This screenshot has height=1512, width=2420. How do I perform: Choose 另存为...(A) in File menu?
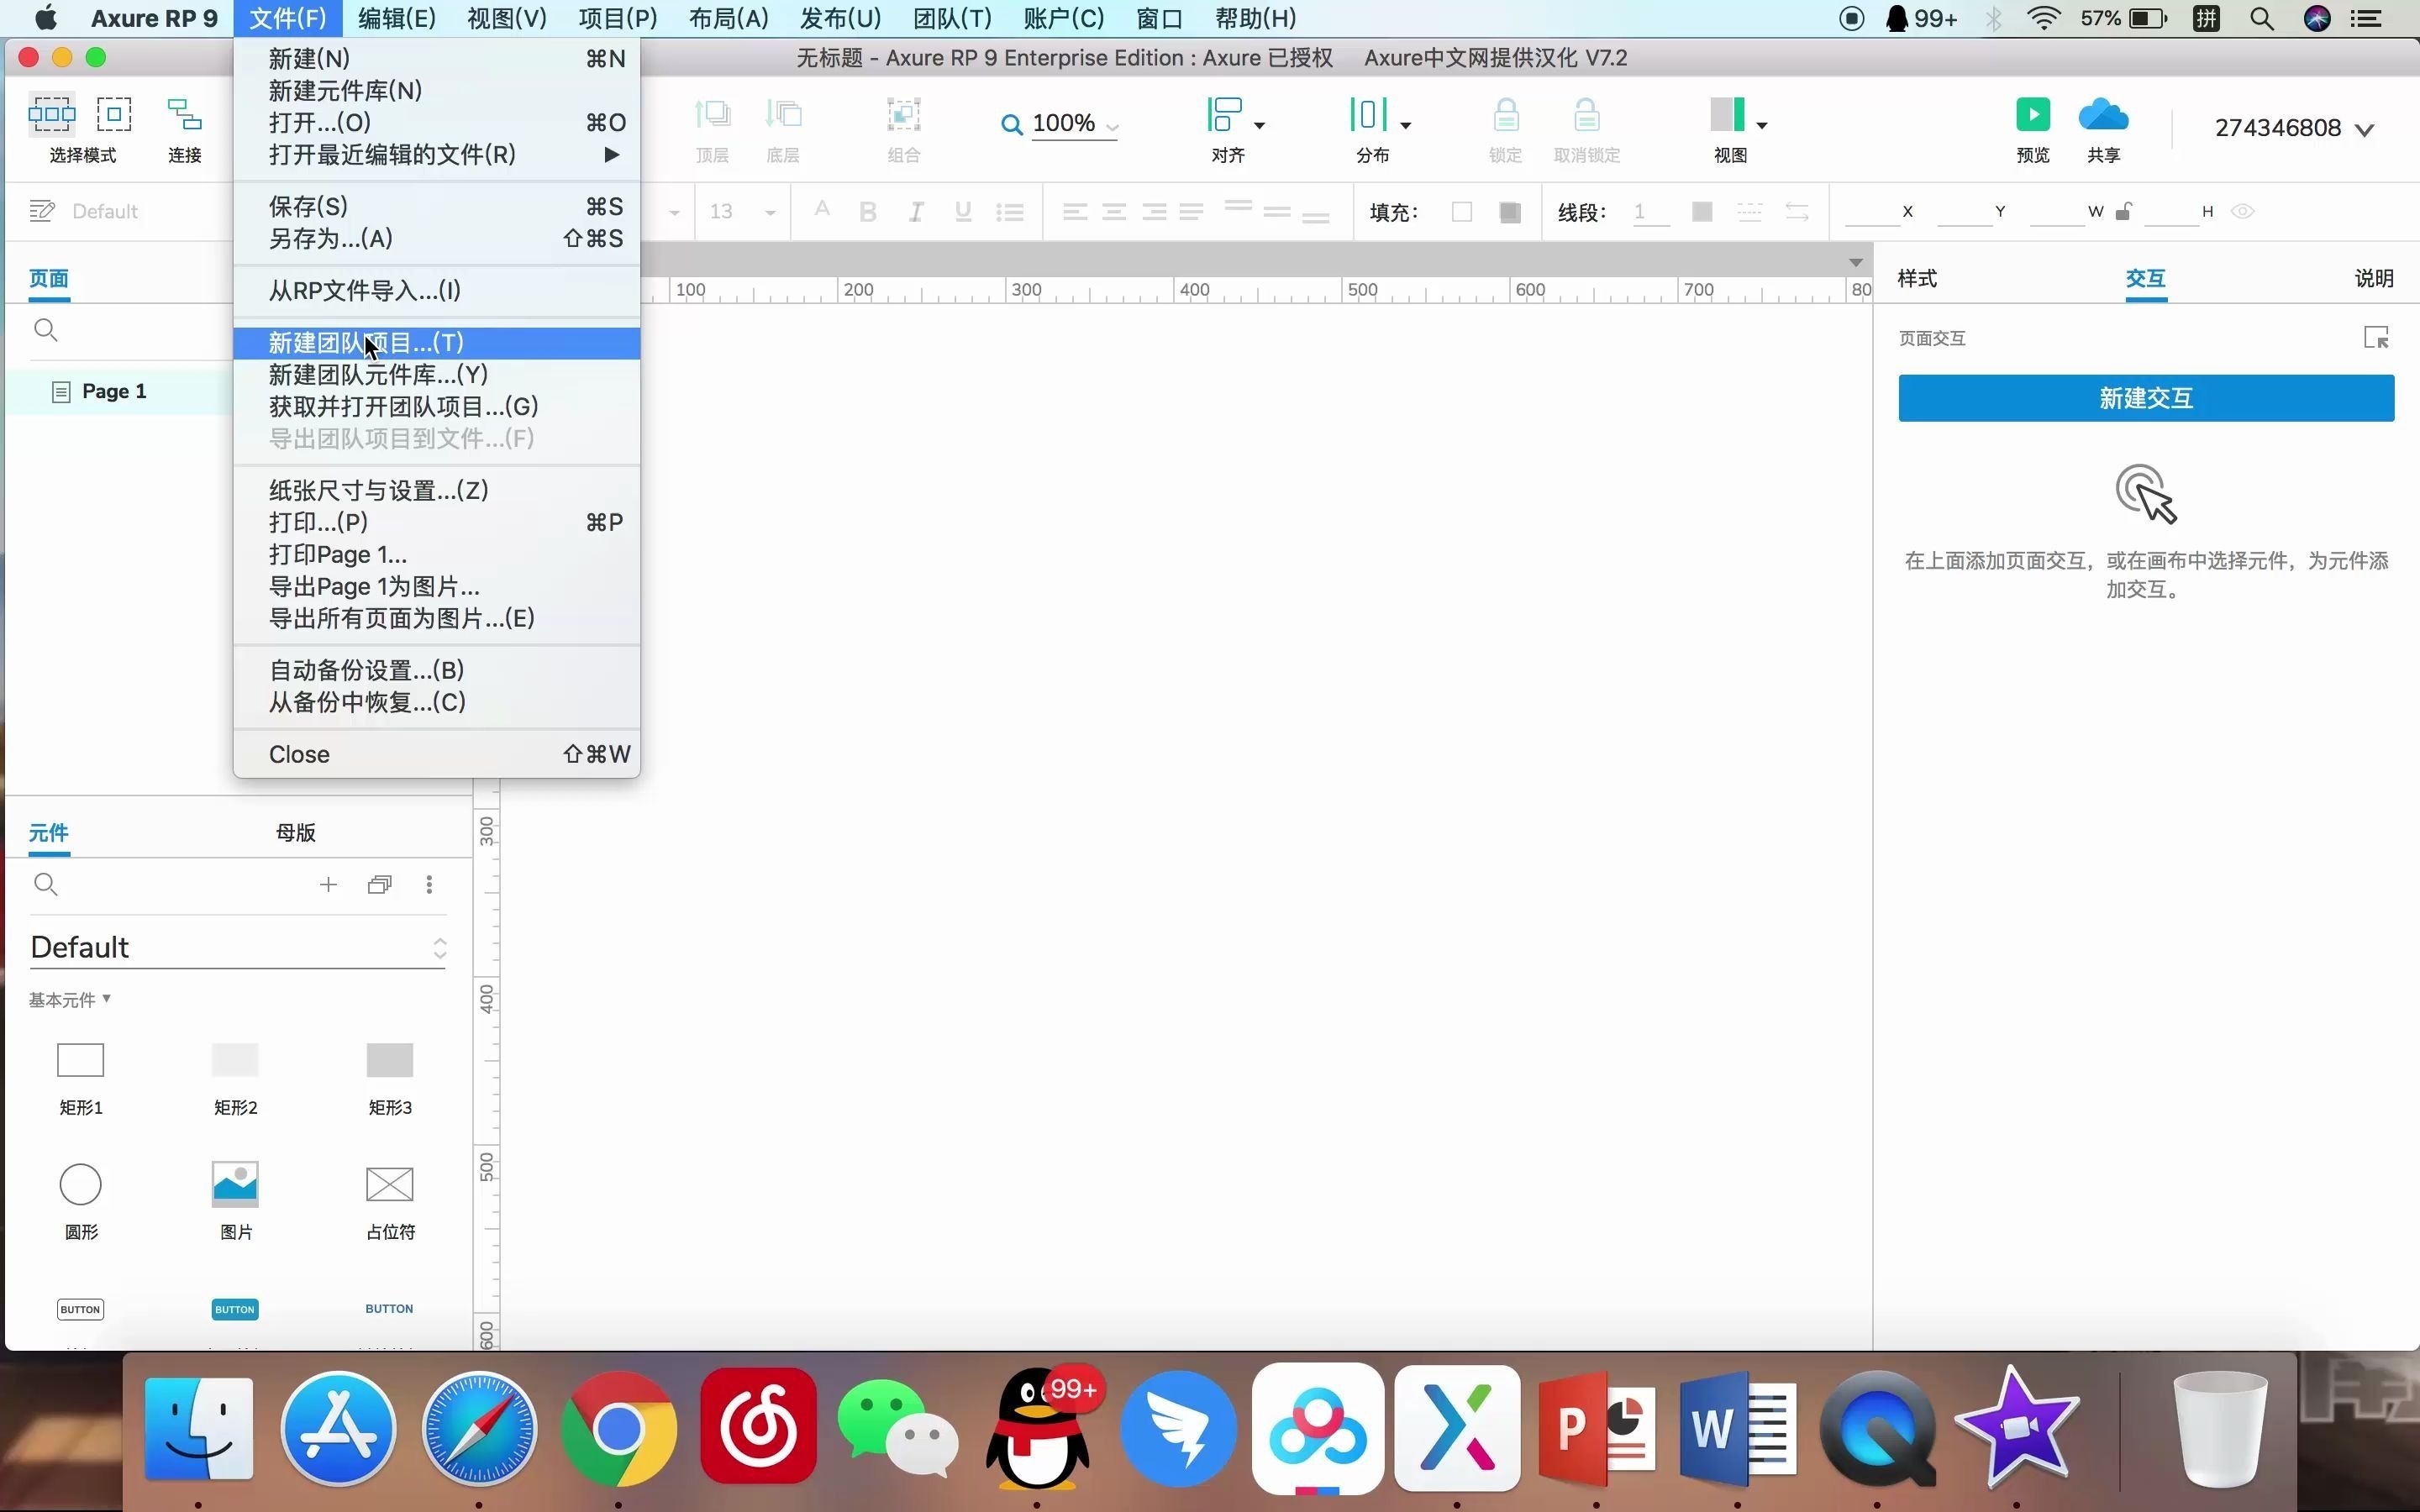437,238
